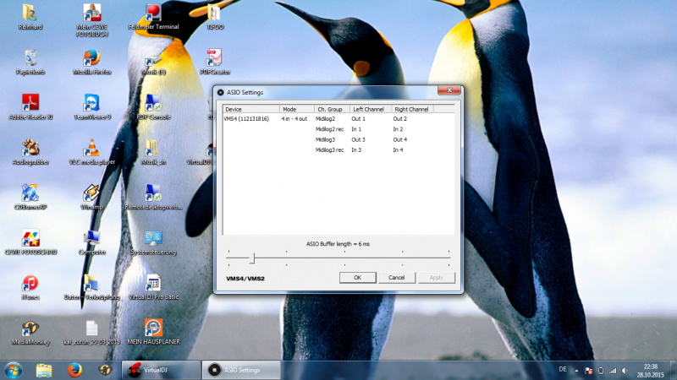The height and width of the screenshot is (380, 677).
Task: Switch to the VirtualDJ taskbar window
Action: coord(161,370)
